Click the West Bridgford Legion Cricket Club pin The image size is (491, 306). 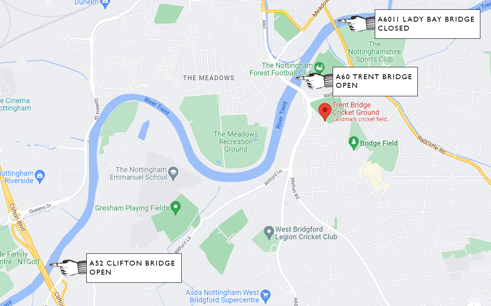coord(269,233)
